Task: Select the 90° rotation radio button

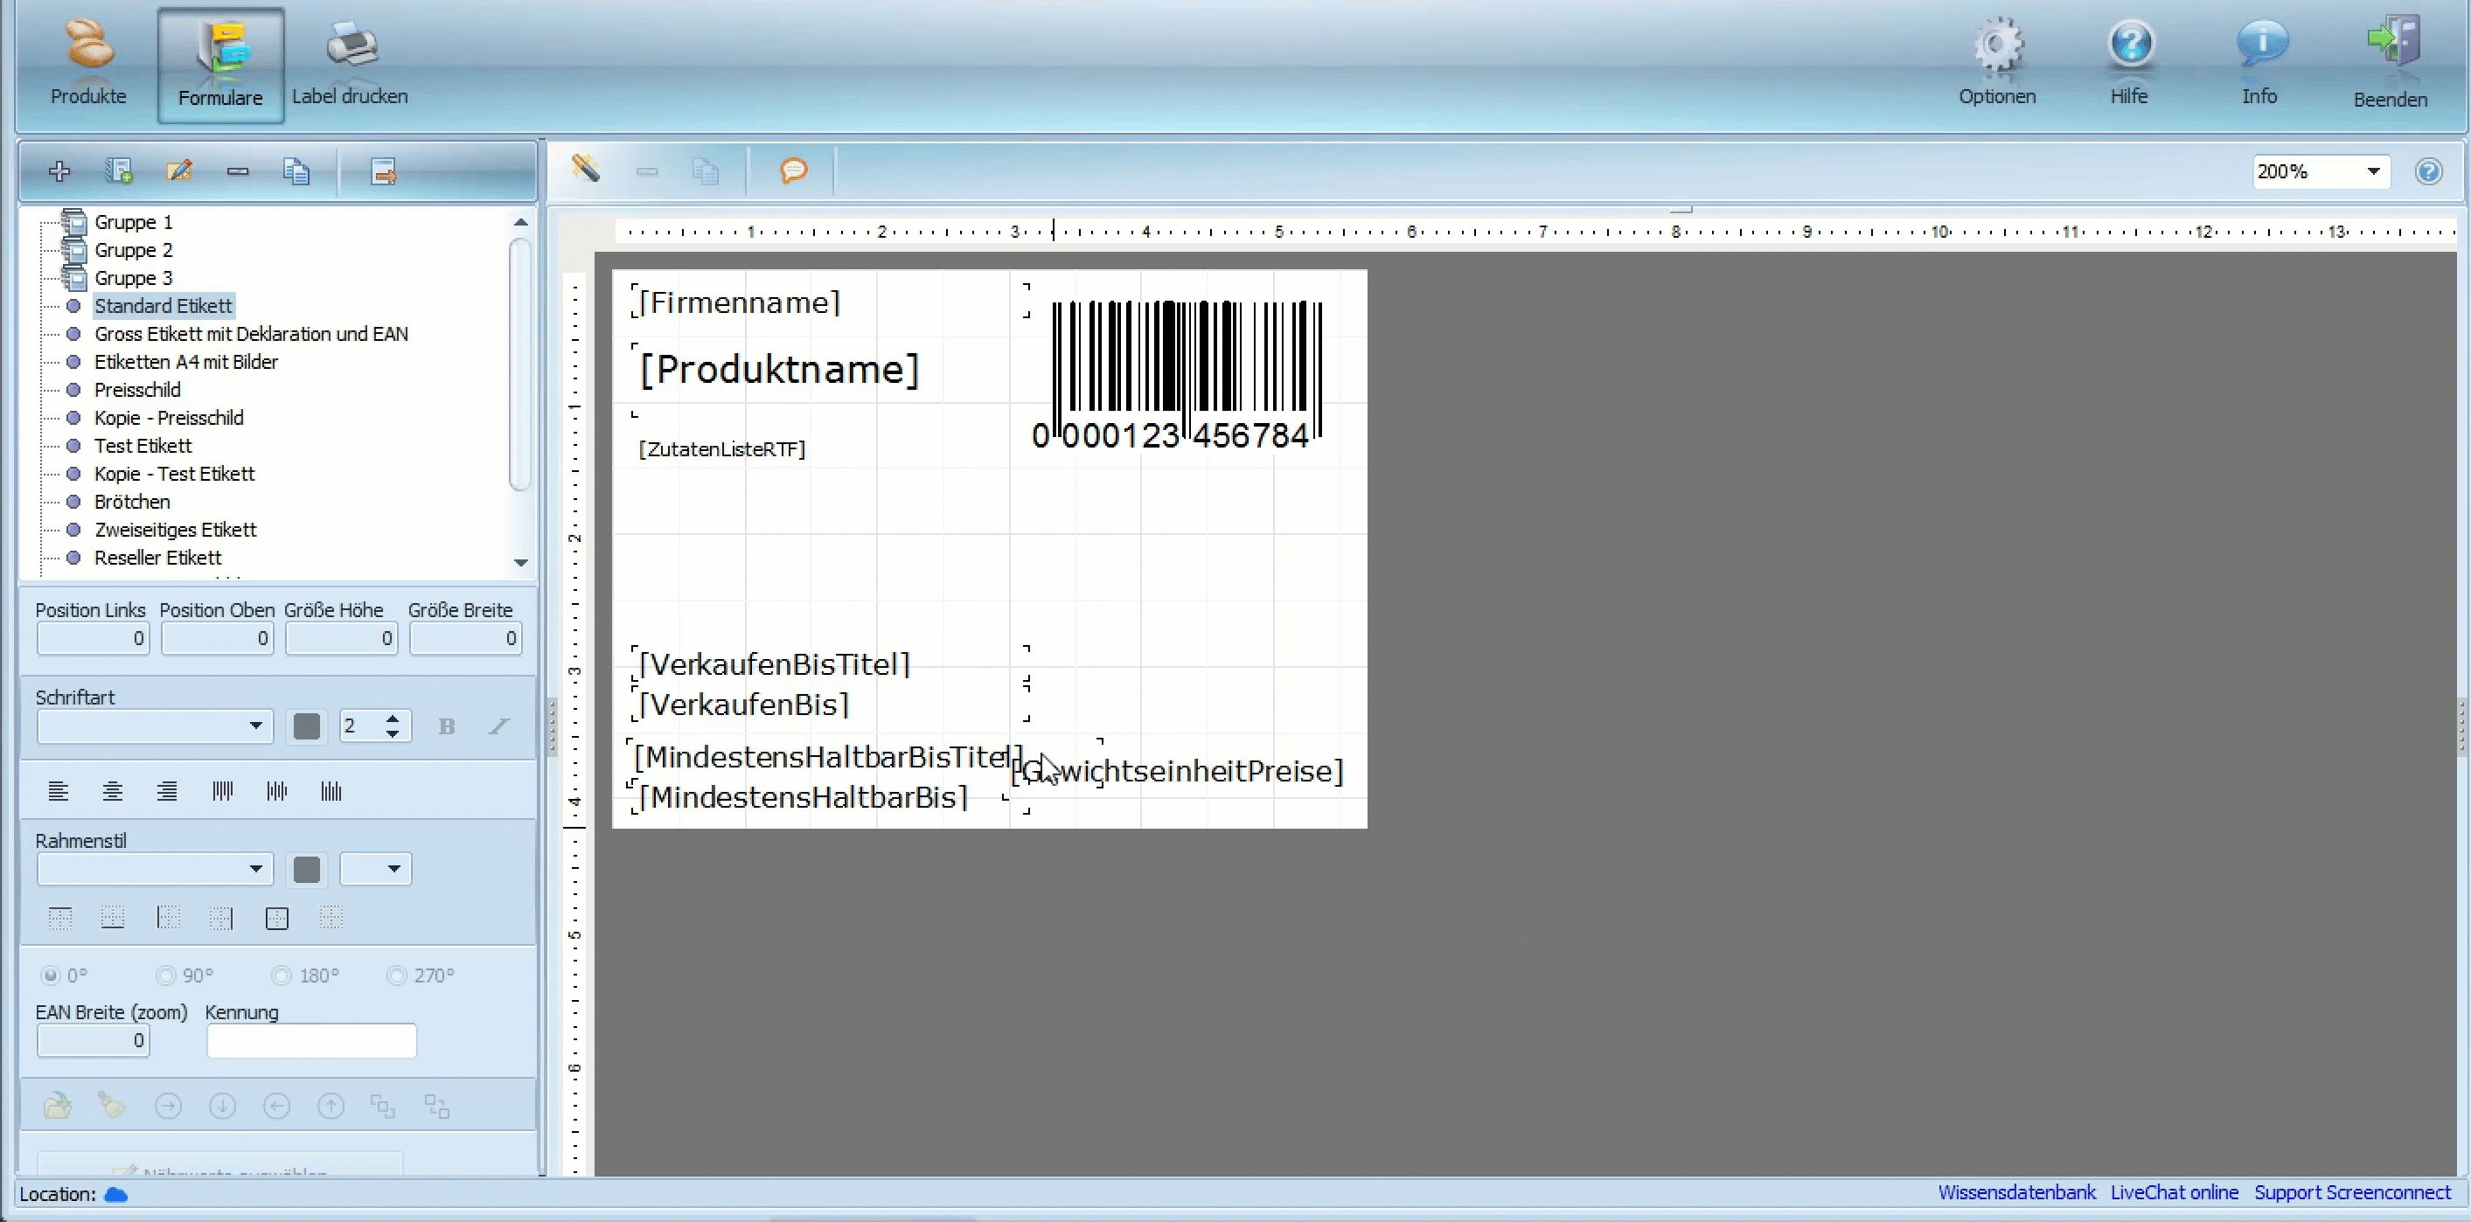Action: (x=166, y=976)
